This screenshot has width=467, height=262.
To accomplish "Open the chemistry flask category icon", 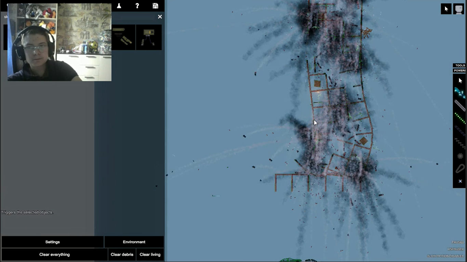I will pyautogui.click(x=119, y=6).
